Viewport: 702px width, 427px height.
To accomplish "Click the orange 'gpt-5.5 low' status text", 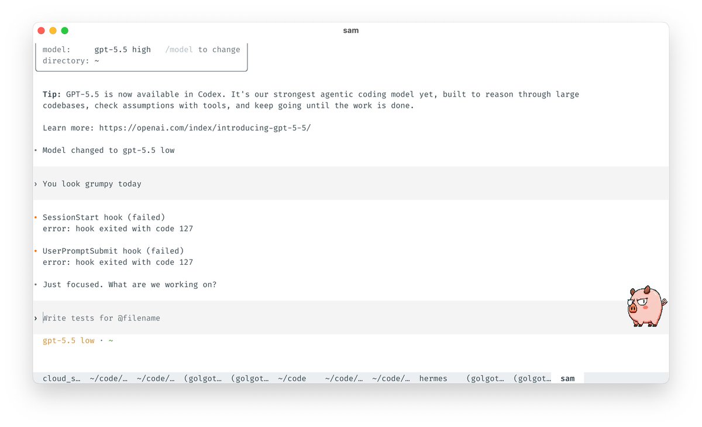I will pos(68,340).
